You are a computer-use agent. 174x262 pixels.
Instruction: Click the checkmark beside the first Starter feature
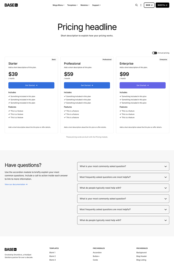[x=9, y=111]
